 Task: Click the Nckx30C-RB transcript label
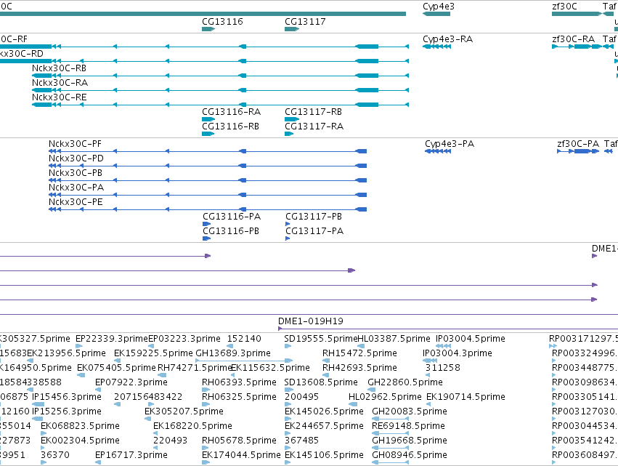coord(59,68)
